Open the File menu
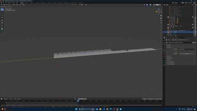The image size is (197, 111). pyautogui.click(x=3, y=3)
